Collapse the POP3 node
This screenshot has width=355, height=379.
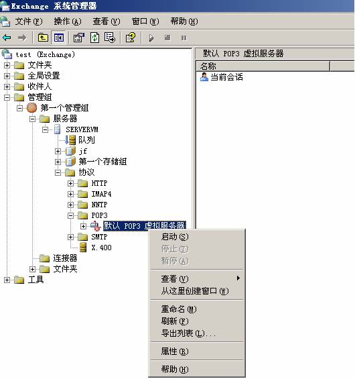[70, 215]
